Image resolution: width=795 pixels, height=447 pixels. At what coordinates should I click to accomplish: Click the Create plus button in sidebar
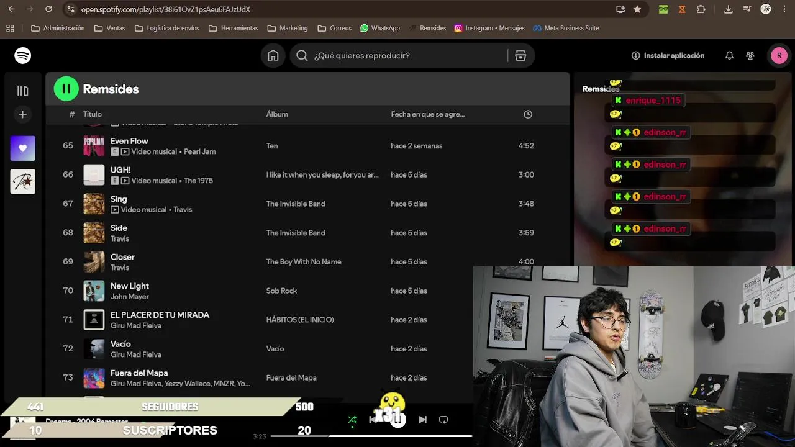point(23,114)
